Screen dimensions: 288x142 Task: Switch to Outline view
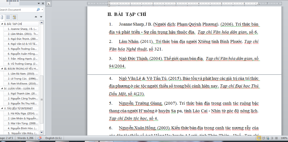point(272,138)
